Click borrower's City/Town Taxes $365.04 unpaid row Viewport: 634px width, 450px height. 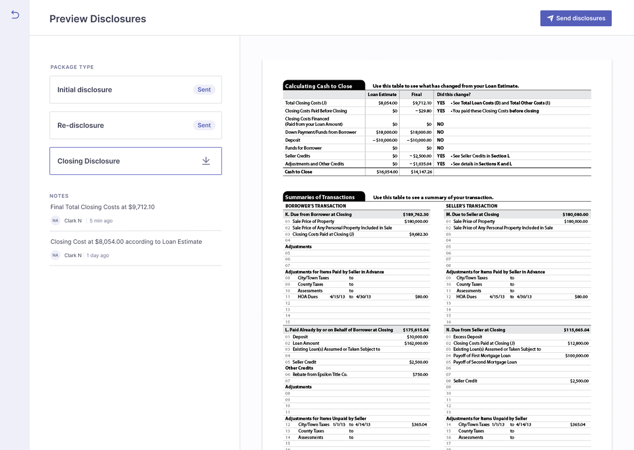(357, 424)
